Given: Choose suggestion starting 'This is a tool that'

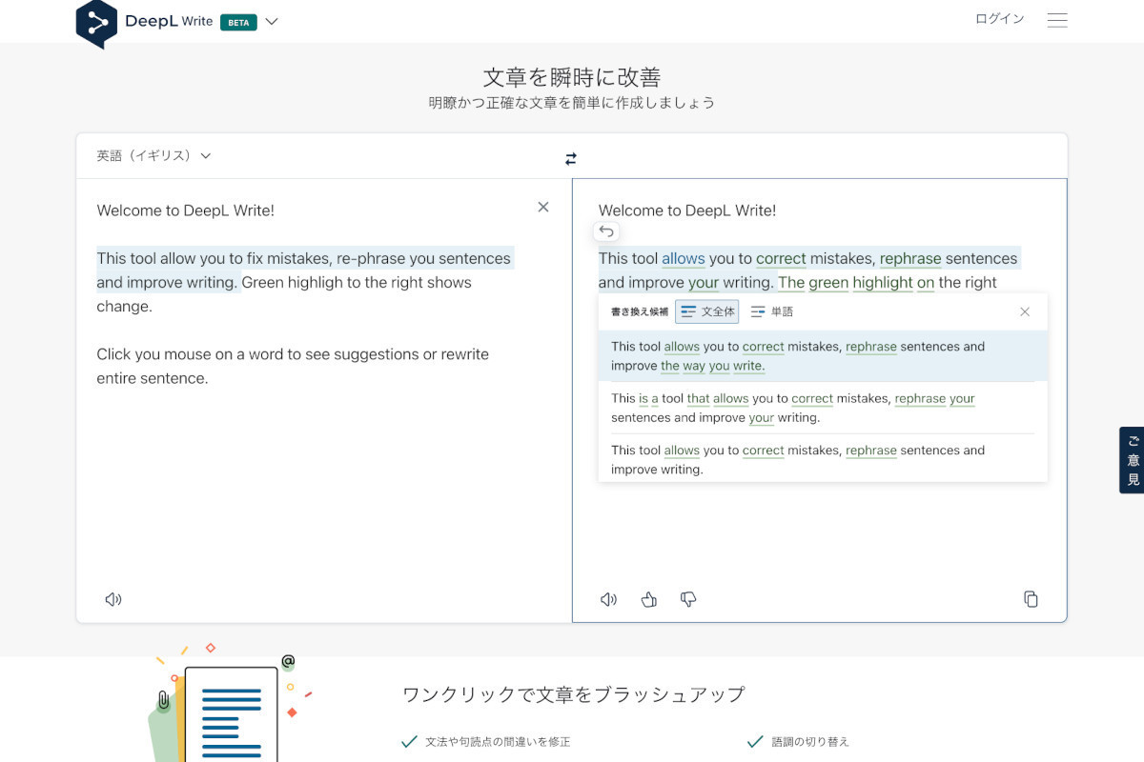Looking at the screenshot, I should [x=823, y=408].
